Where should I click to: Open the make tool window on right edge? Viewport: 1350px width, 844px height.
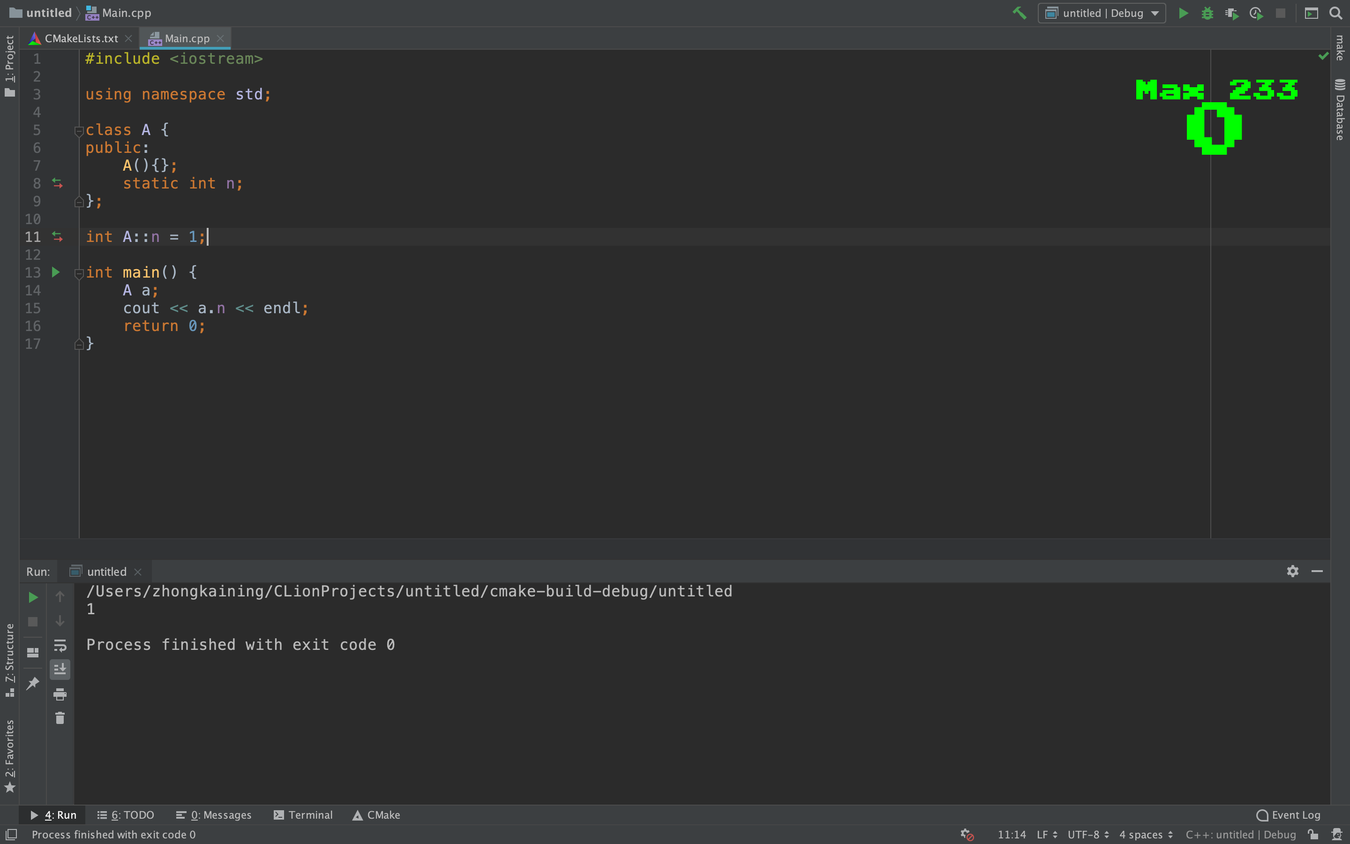point(1340,48)
